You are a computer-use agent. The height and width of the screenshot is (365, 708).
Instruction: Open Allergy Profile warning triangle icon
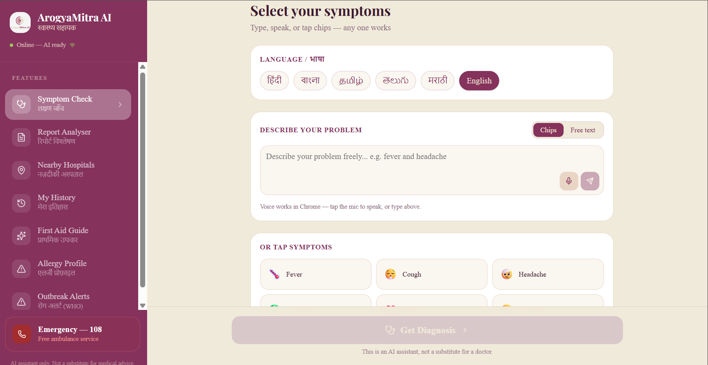[x=21, y=269]
